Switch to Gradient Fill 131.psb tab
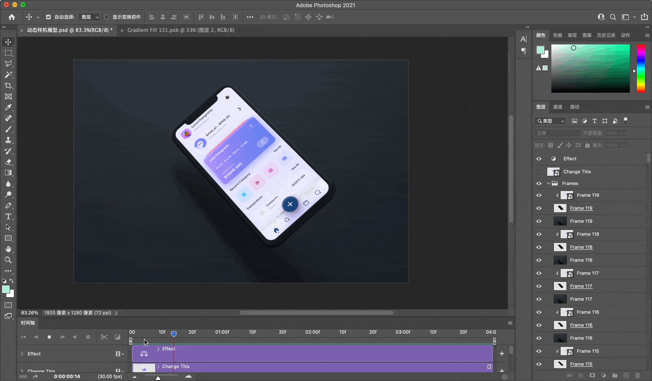 (180, 30)
